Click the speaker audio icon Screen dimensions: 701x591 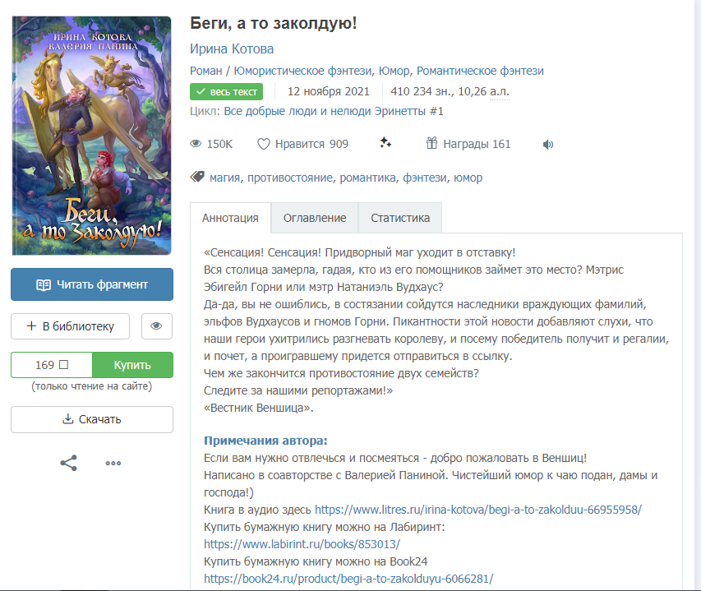tap(548, 145)
